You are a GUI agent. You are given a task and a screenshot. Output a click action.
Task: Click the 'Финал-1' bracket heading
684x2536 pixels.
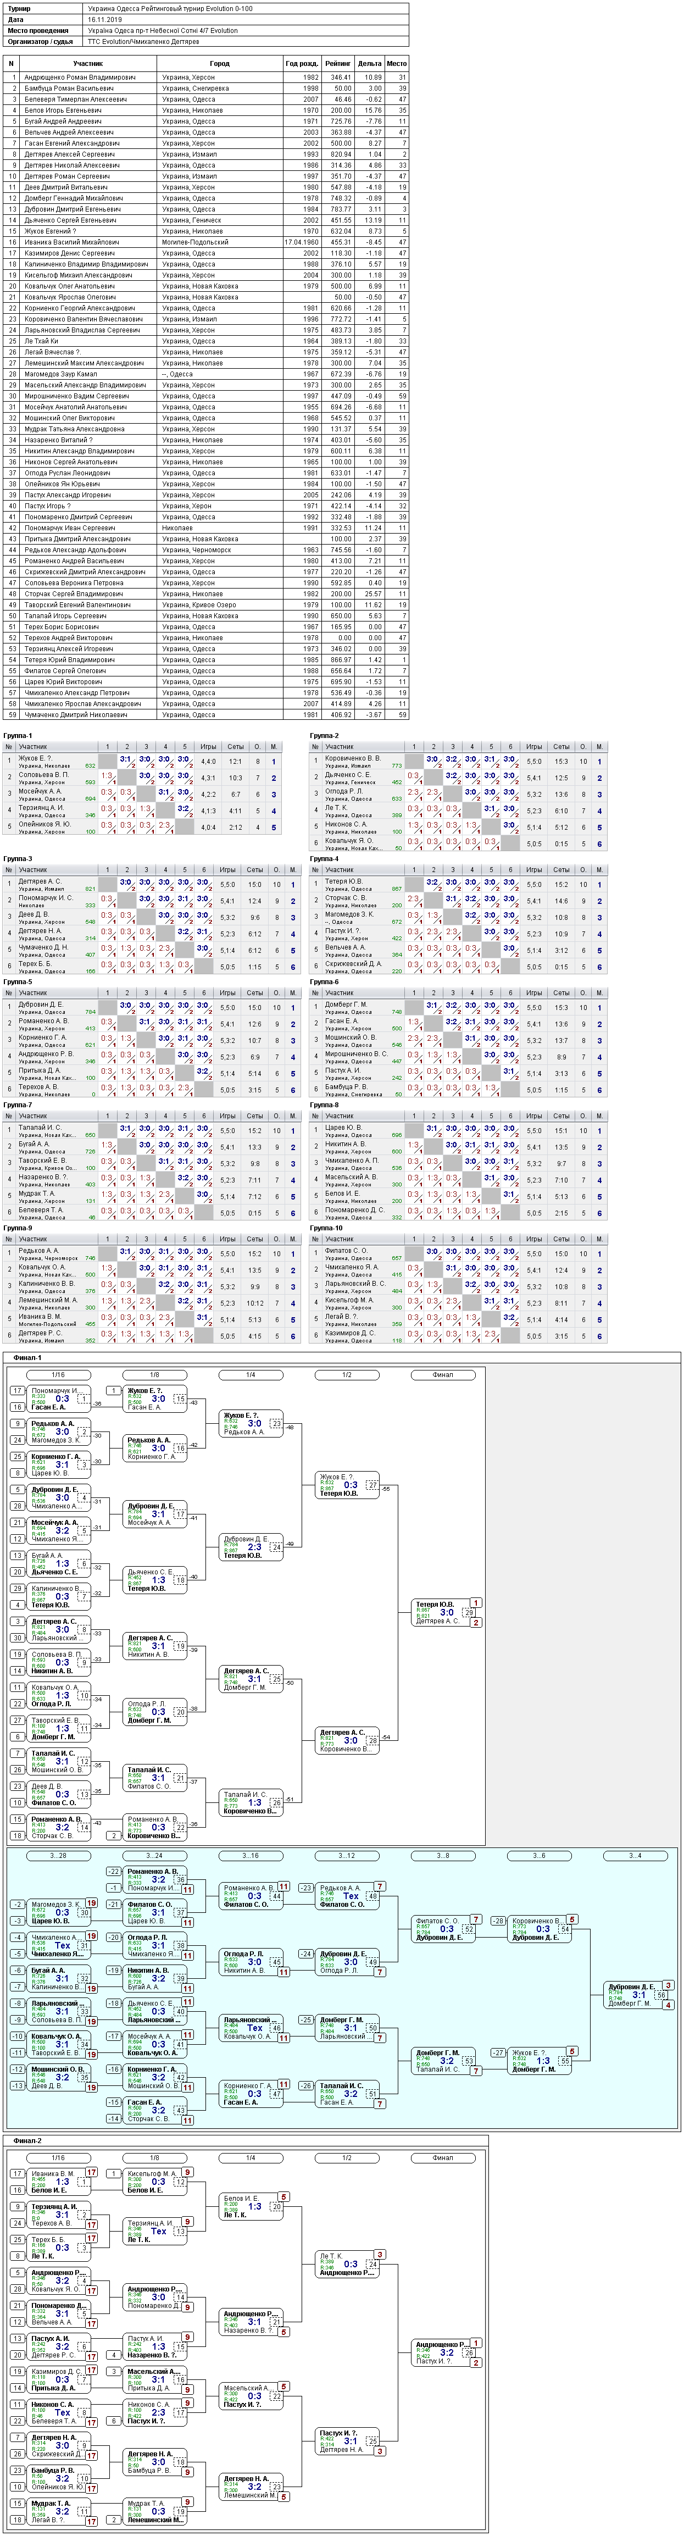[27, 1358]
